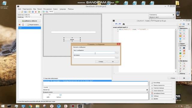Click Undo arrow in PHP code editor

pos(116,24)
